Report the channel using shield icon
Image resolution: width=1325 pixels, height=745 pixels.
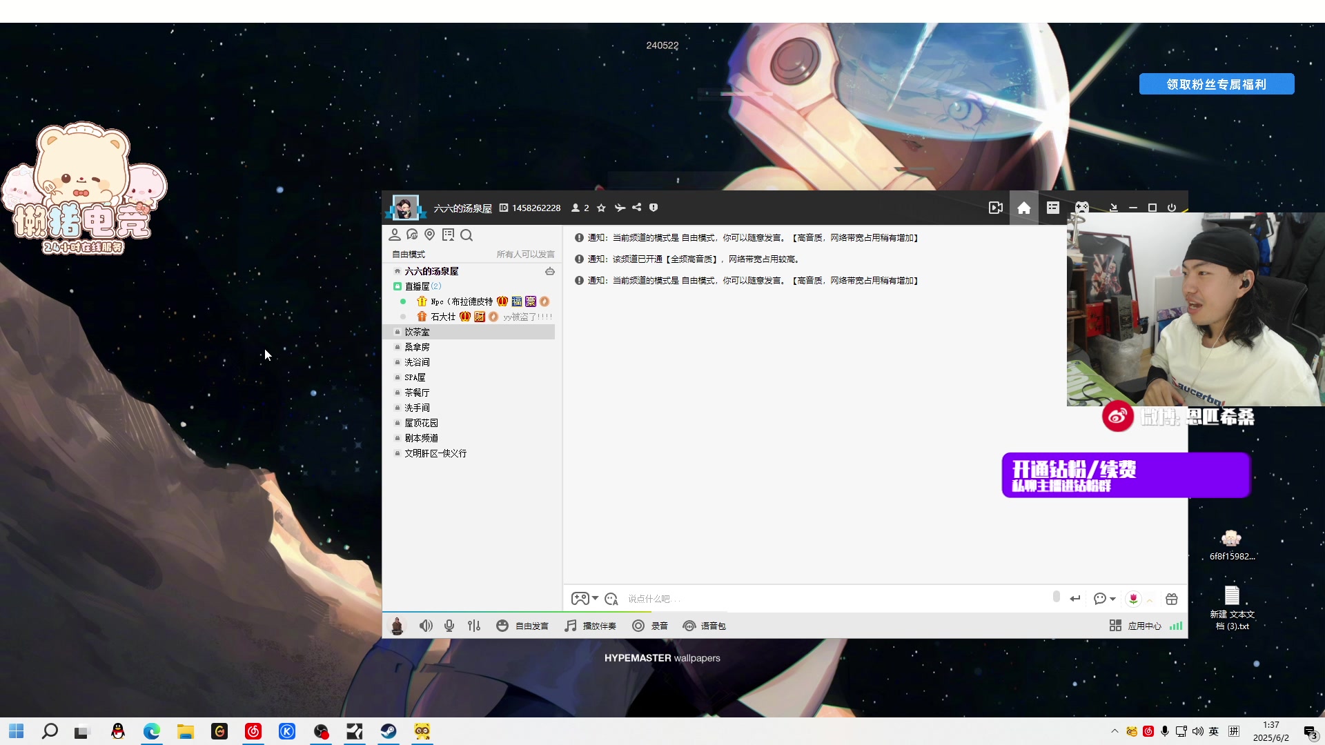[x=654, y=208]
